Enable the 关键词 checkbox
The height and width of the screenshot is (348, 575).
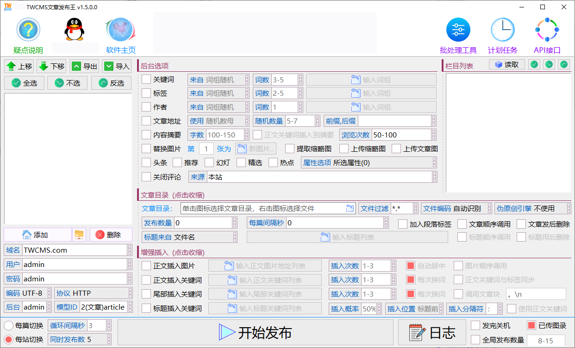point(146,80)
